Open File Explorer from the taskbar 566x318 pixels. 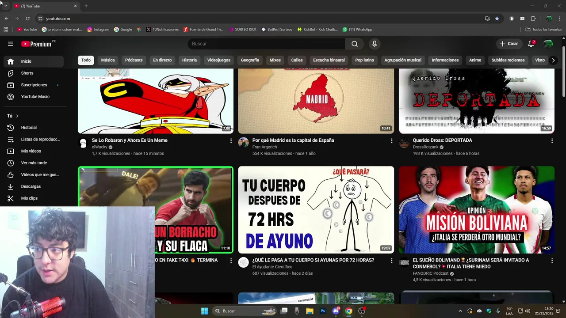(310, 311)
